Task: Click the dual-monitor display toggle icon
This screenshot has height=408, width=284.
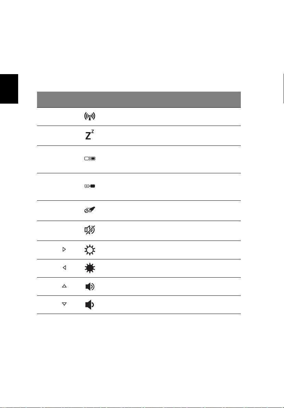Action: tap(90, 159)
